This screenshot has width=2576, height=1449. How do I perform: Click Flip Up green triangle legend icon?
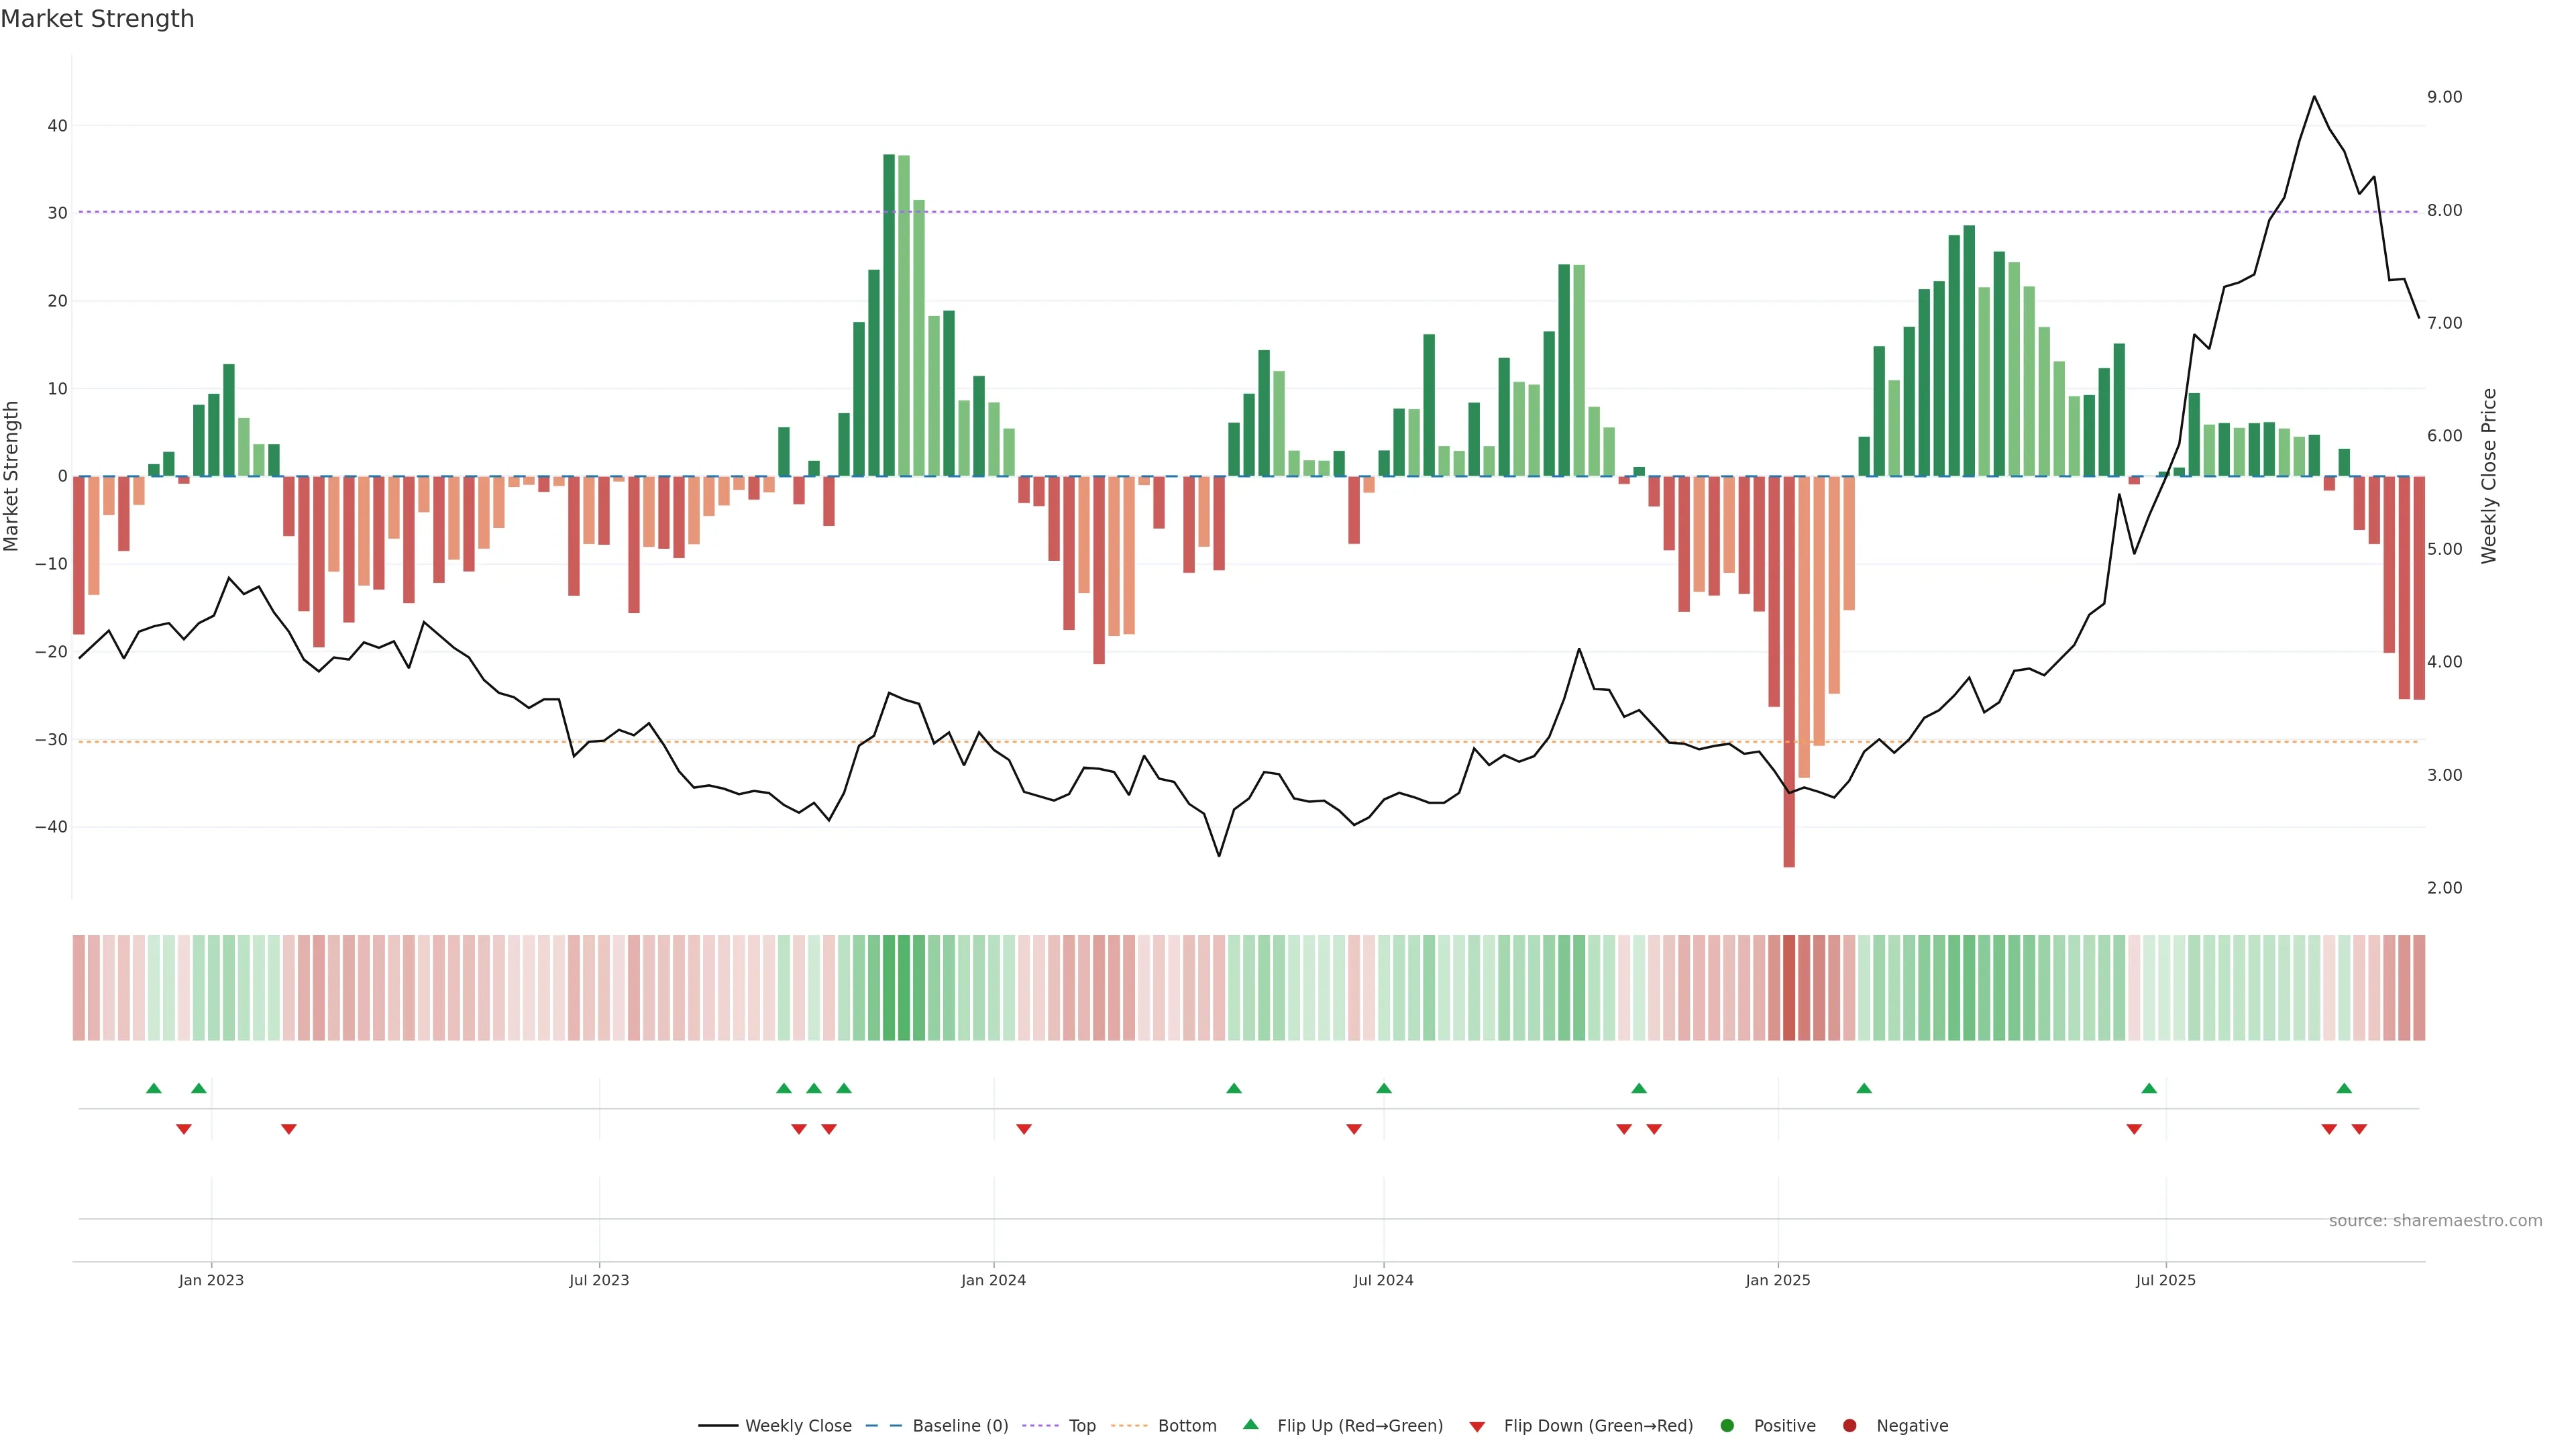[1250, 1424]
